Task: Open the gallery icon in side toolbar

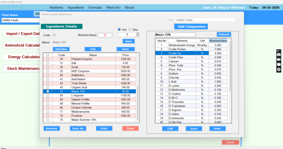Action: [279, 65]
